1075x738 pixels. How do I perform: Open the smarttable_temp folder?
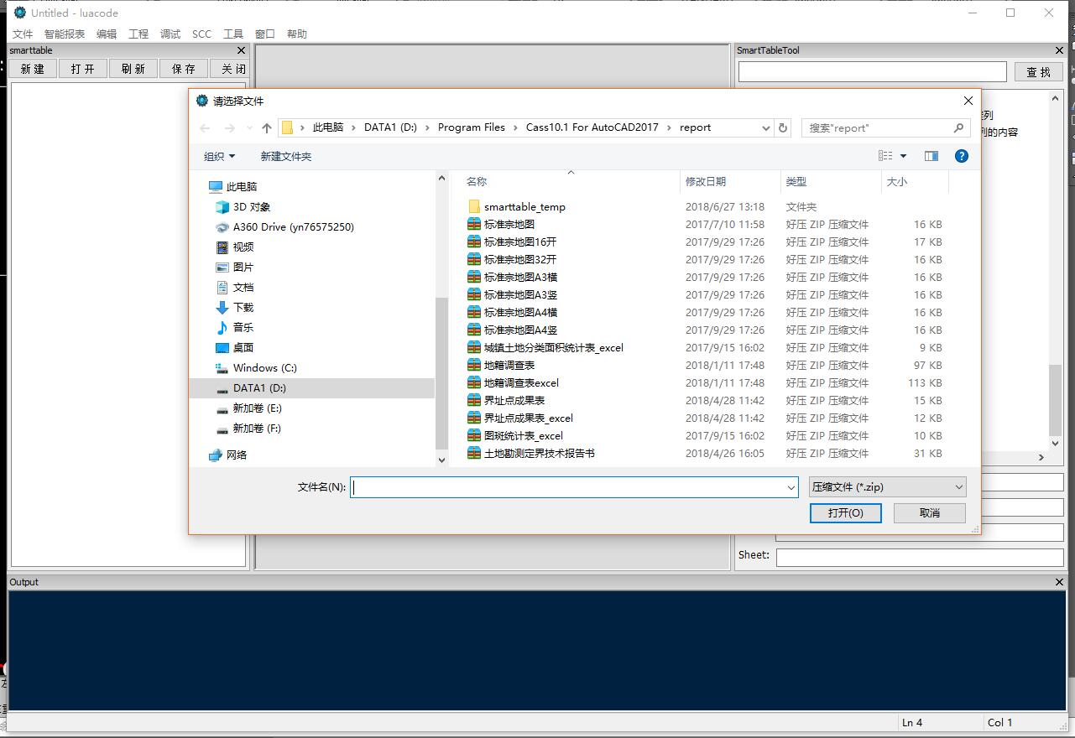[524, 206]
